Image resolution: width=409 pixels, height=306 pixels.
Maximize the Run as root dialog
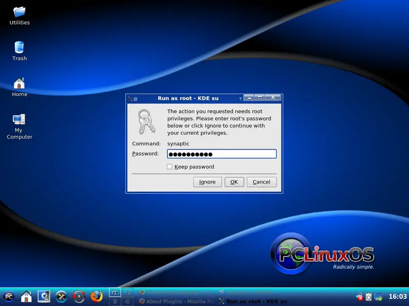(260, 97)
